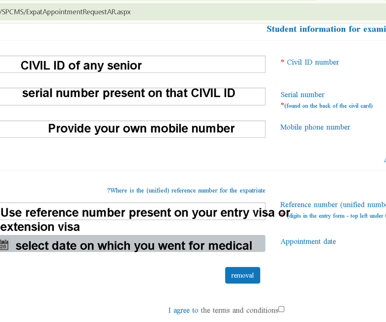
Task: Click the blue removal button
Action: [242, 275]
